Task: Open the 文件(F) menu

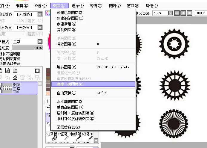Action: tap(4, 6)
